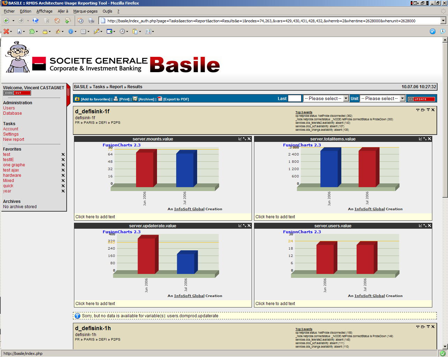Go back with the browser Back arrow
This screenshot has height=357, width=448.
(6, 21)
